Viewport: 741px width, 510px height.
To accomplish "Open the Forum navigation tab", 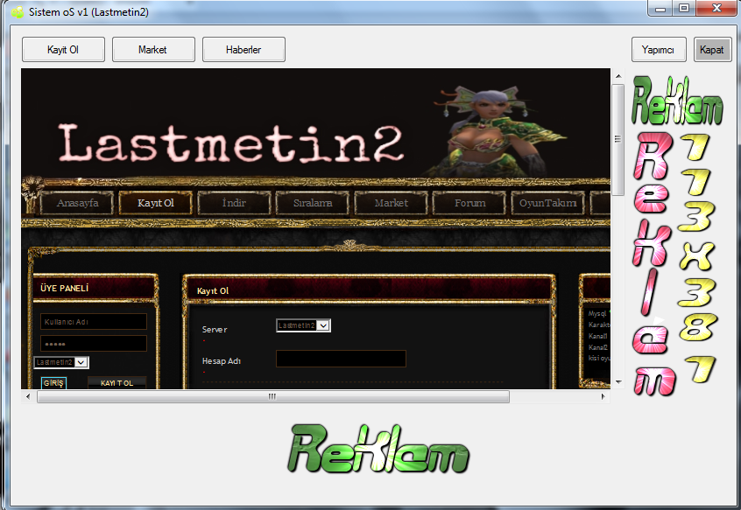I will point(469,203).
